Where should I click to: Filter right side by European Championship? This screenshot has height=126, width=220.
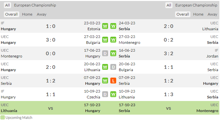click(x=196, y=5)
